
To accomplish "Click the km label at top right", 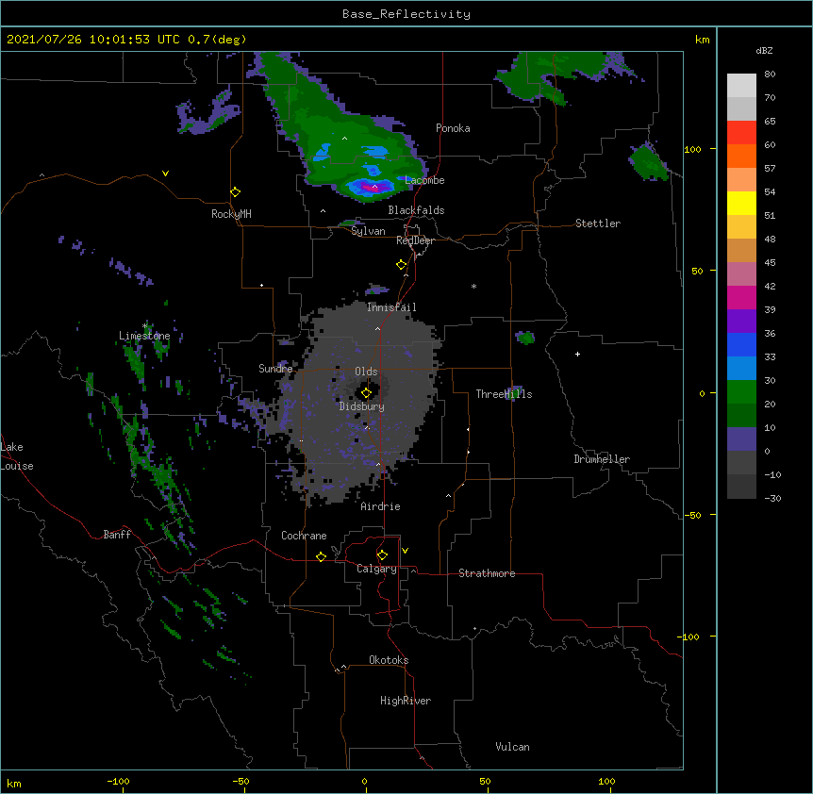I will click(702, 40).
